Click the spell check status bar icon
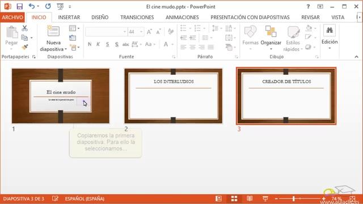The image size is (363, 204). tap(55, 198)
